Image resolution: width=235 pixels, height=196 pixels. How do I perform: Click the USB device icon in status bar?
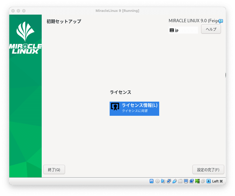pyautogui.click(x=174, y=181)
